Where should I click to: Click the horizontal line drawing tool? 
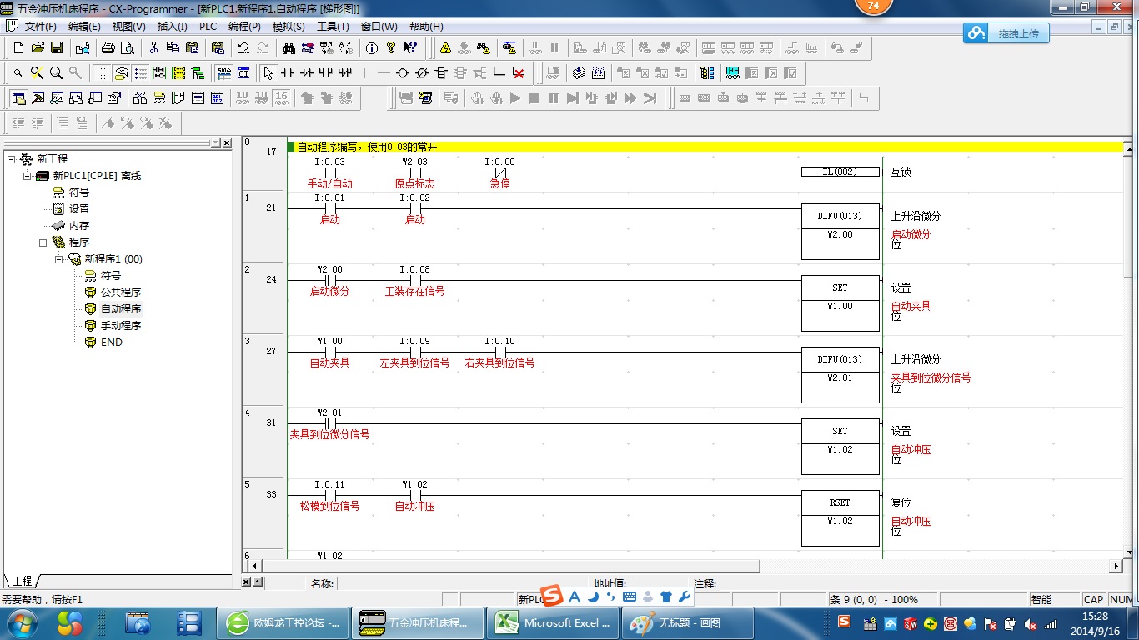[x=383, y=73]
